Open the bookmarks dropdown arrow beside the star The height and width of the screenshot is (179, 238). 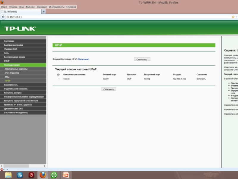click(x=237, y=17)
